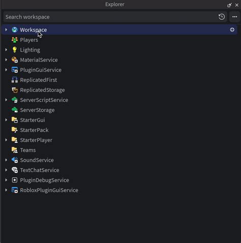
Task: Click the Players people icon
Action: 15,40
